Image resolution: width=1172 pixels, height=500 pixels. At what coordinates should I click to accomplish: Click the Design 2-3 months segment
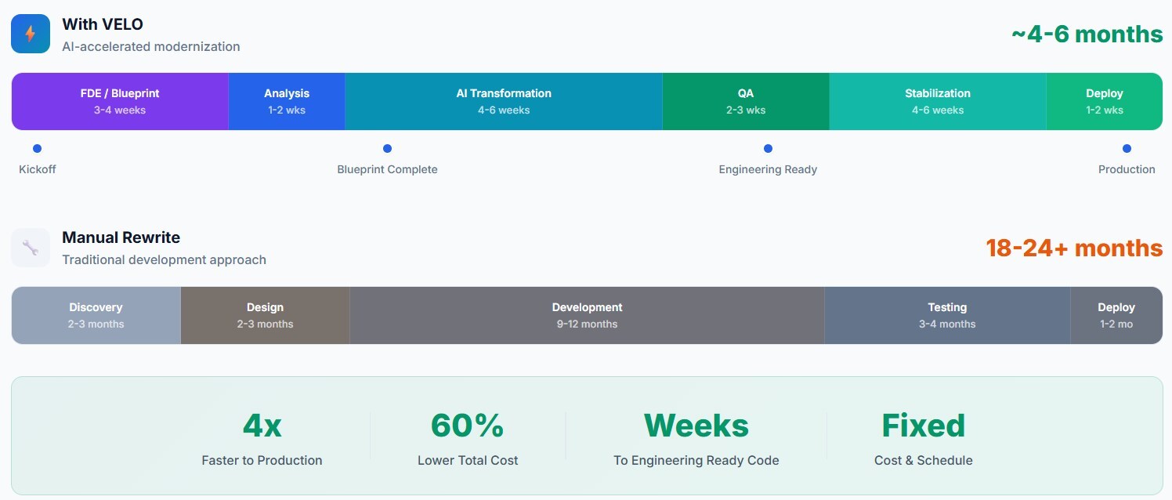tap(265, 315)
